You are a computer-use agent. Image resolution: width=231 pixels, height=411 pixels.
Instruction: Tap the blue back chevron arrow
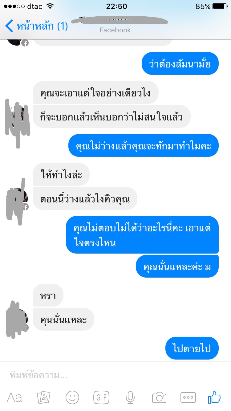pos(9,26)
